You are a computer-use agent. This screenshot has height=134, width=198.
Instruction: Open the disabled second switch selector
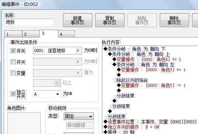click(57, 62)
